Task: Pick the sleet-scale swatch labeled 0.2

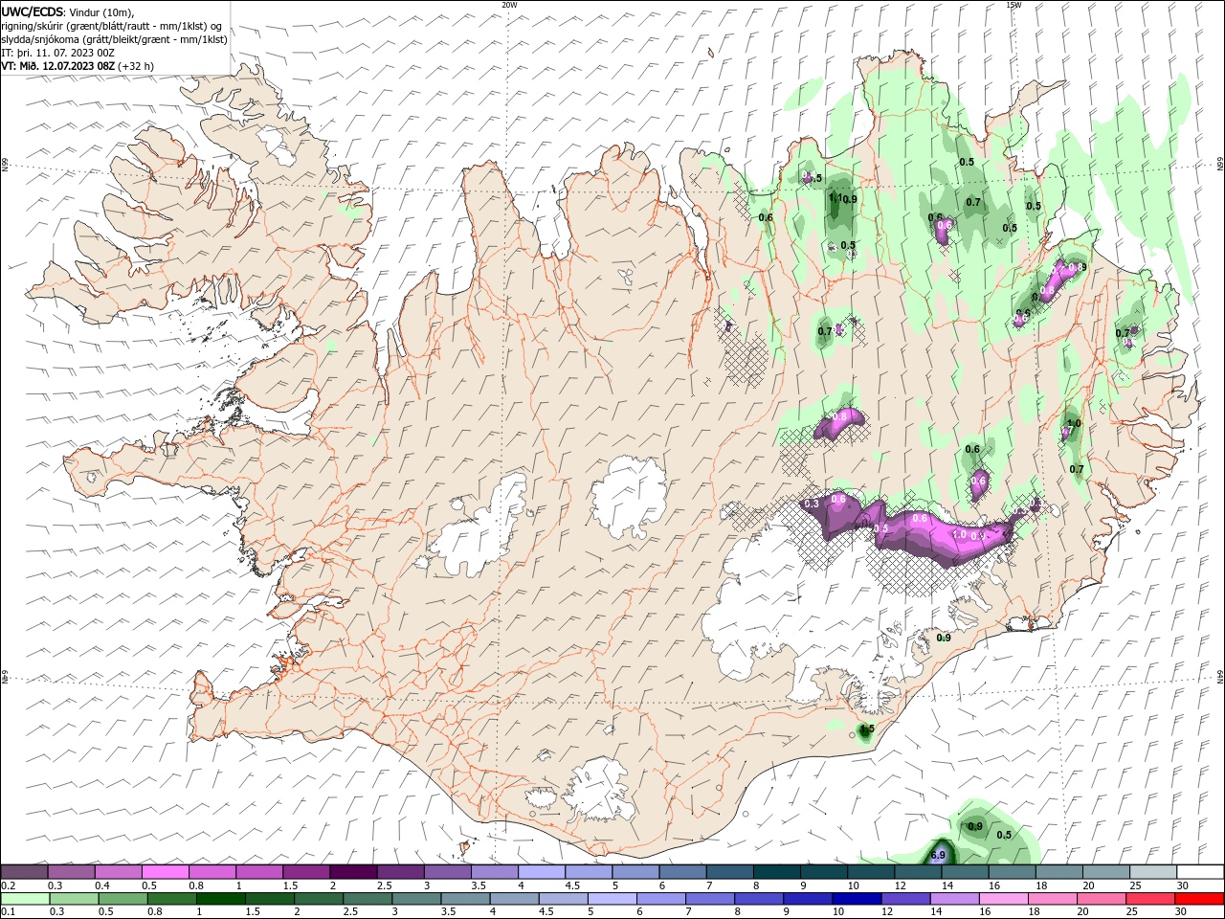Action: click(x=24, y=872)
